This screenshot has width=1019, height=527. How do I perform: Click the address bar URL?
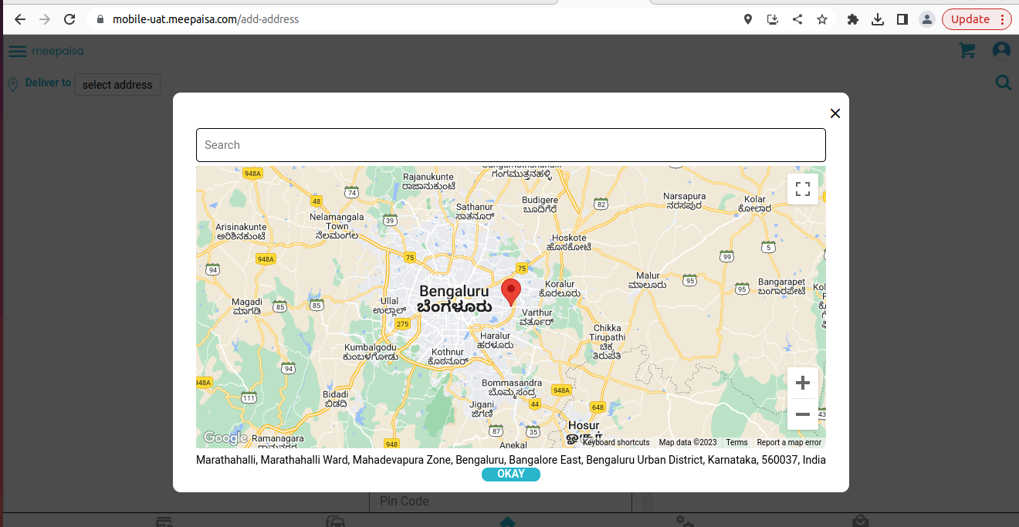click(x=206, y=19)
